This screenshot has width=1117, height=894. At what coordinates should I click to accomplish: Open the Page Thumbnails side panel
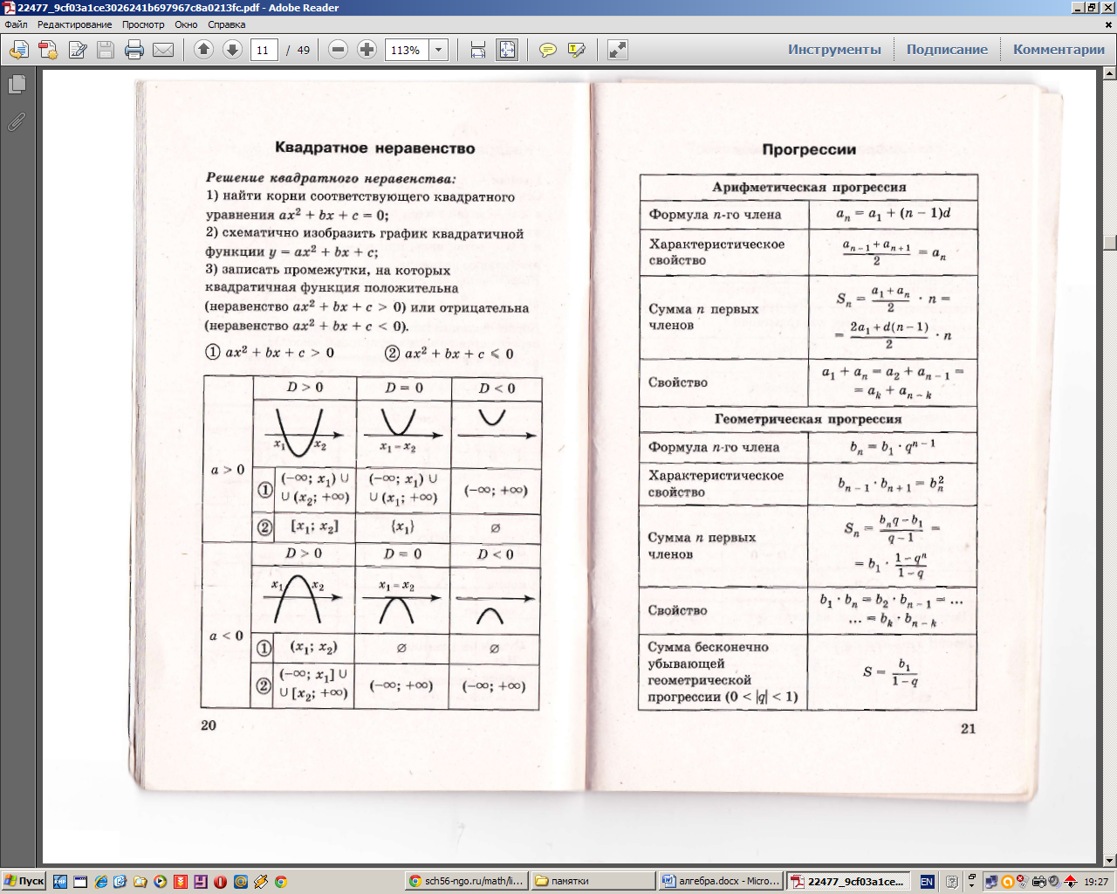click(17, 85)
